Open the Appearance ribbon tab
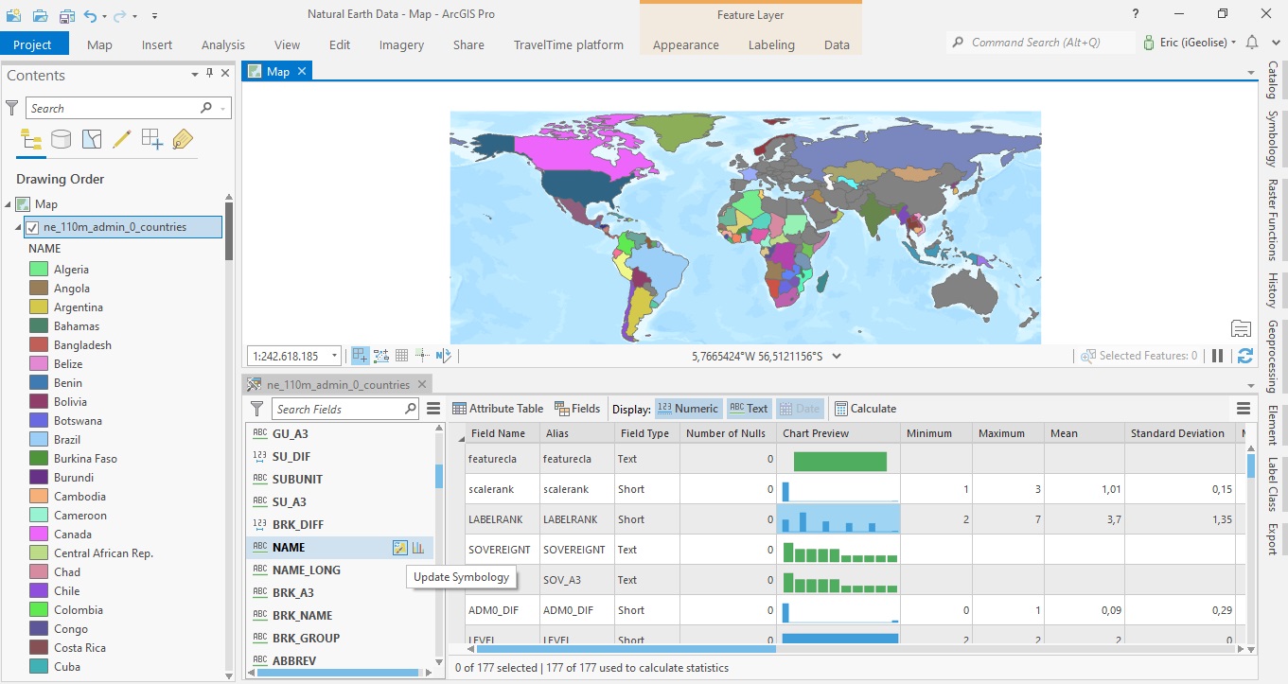 point(686,44)
